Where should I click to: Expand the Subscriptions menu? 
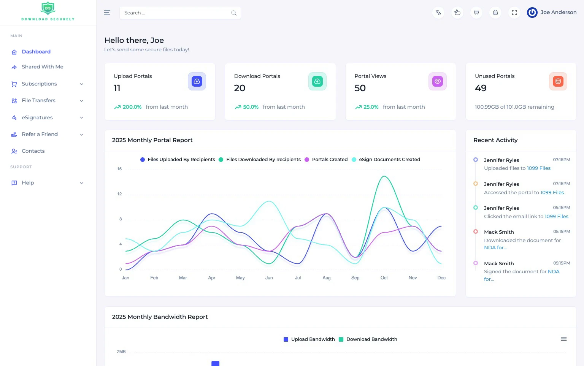coord(39,84)
